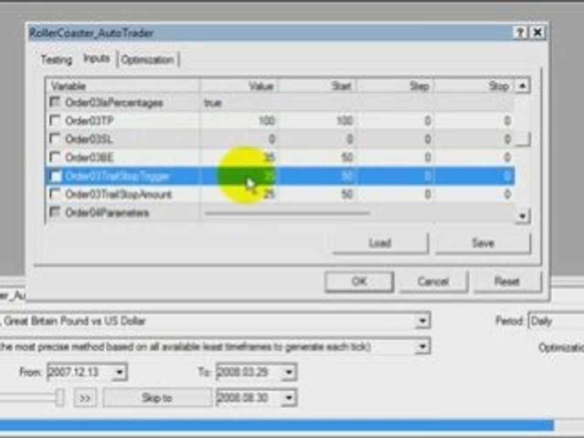Open the Period Daily combo box
Viewport: 584px width, 438px height.
click(x=555, y=321)
